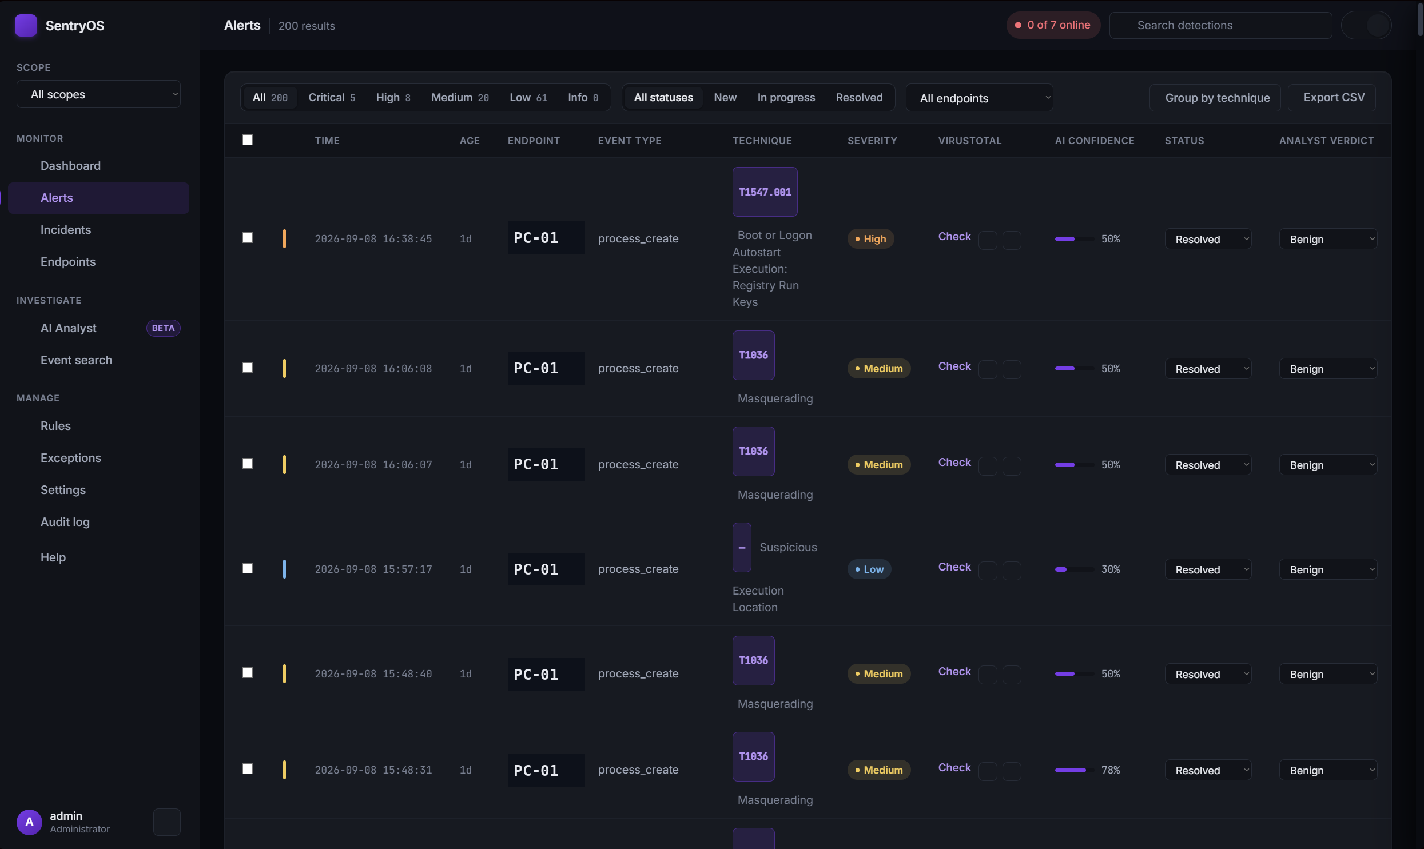Click the T1547.001 technique badge
Viewport: 1424px width, 849px height.
point(765,192)
